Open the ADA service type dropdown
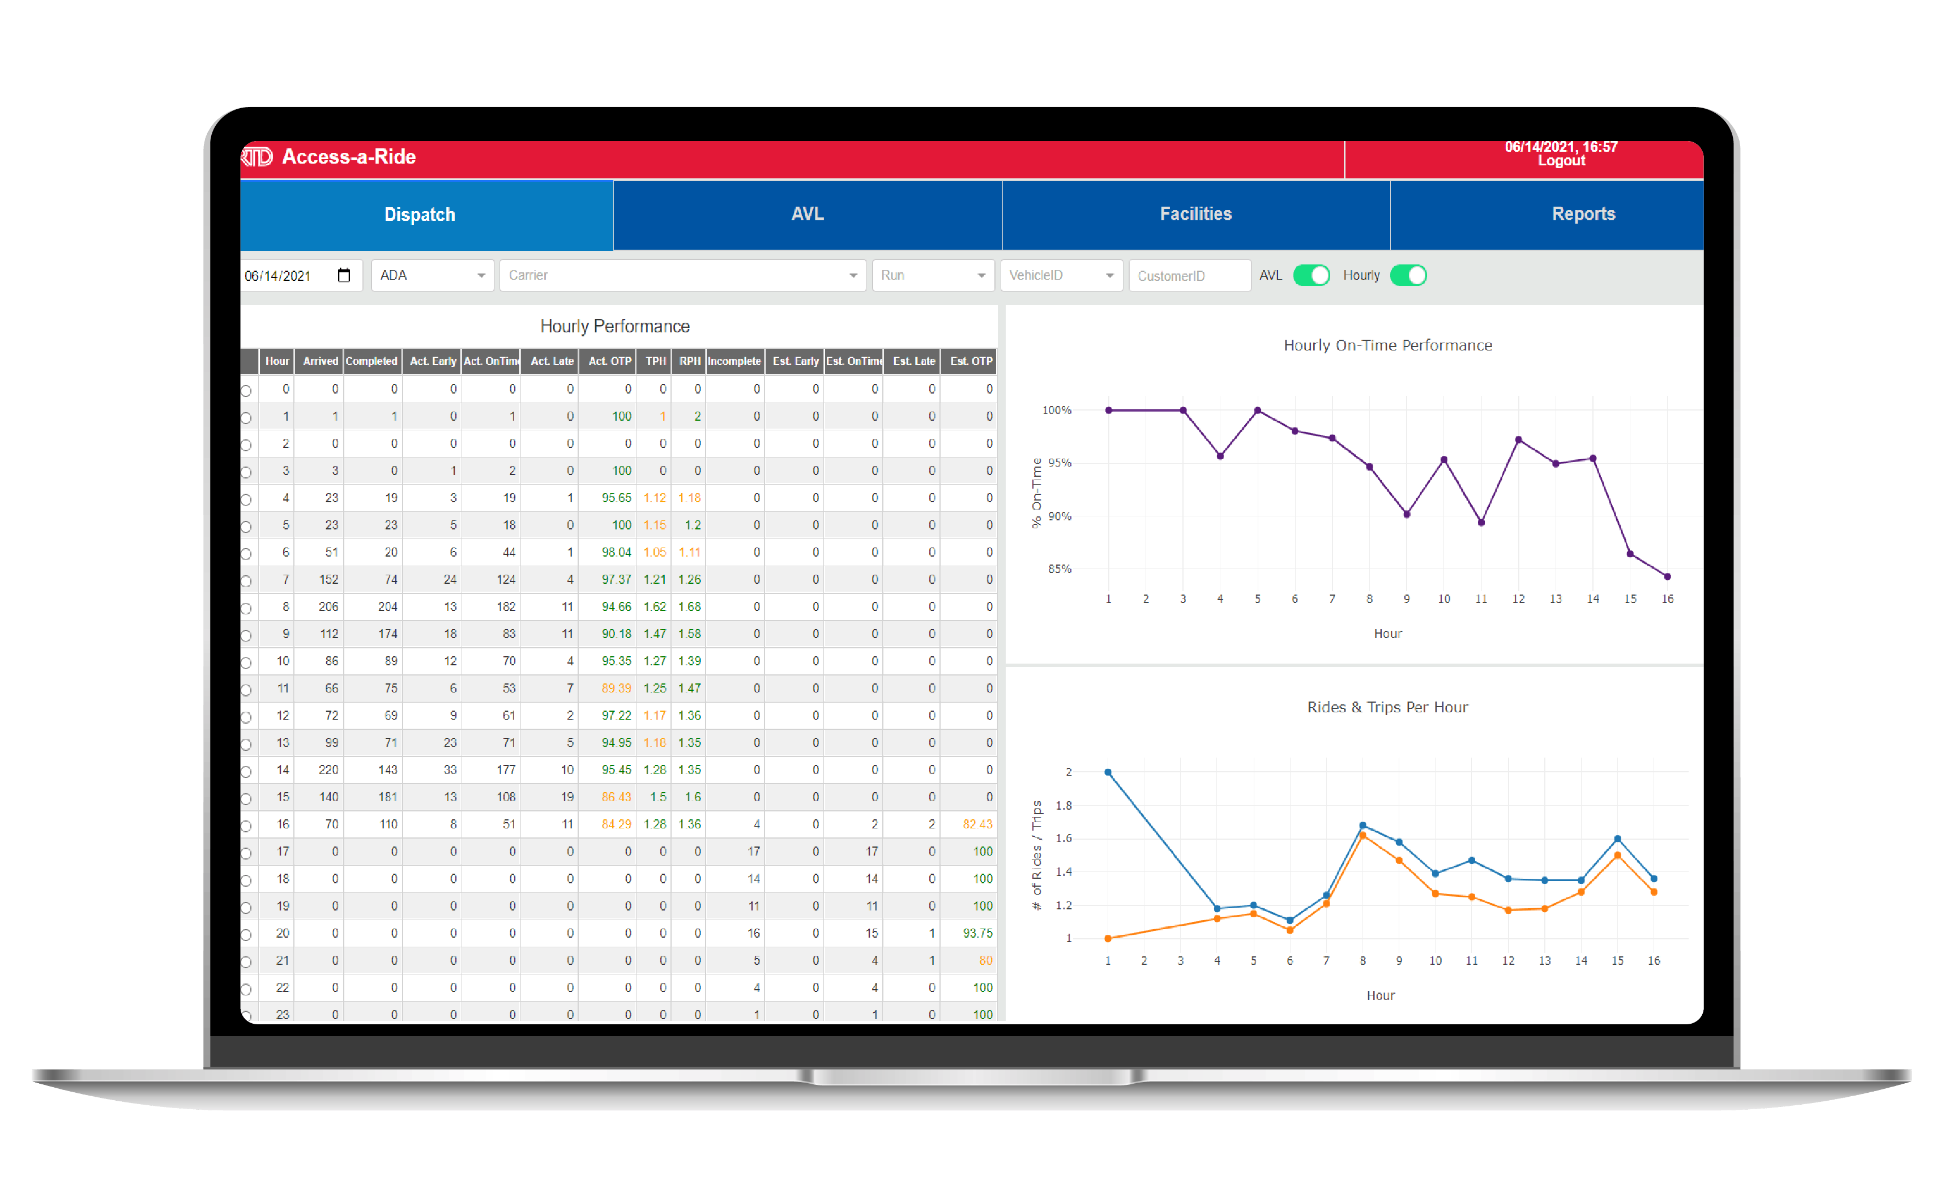Image resolution: width=1935 pixels, height=1180 pixels. click(481, 275)
